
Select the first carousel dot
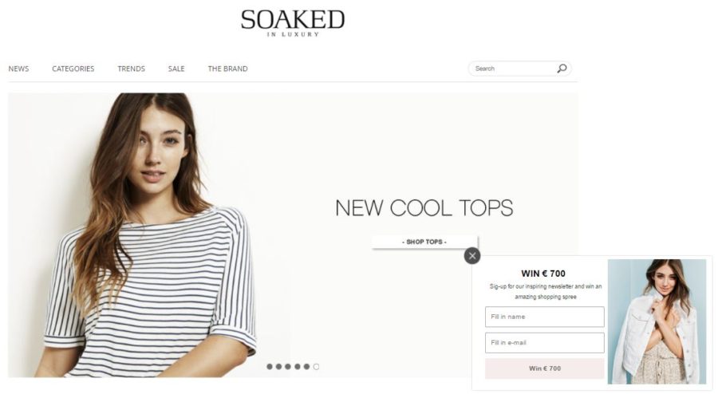click(x=270, y=367)
